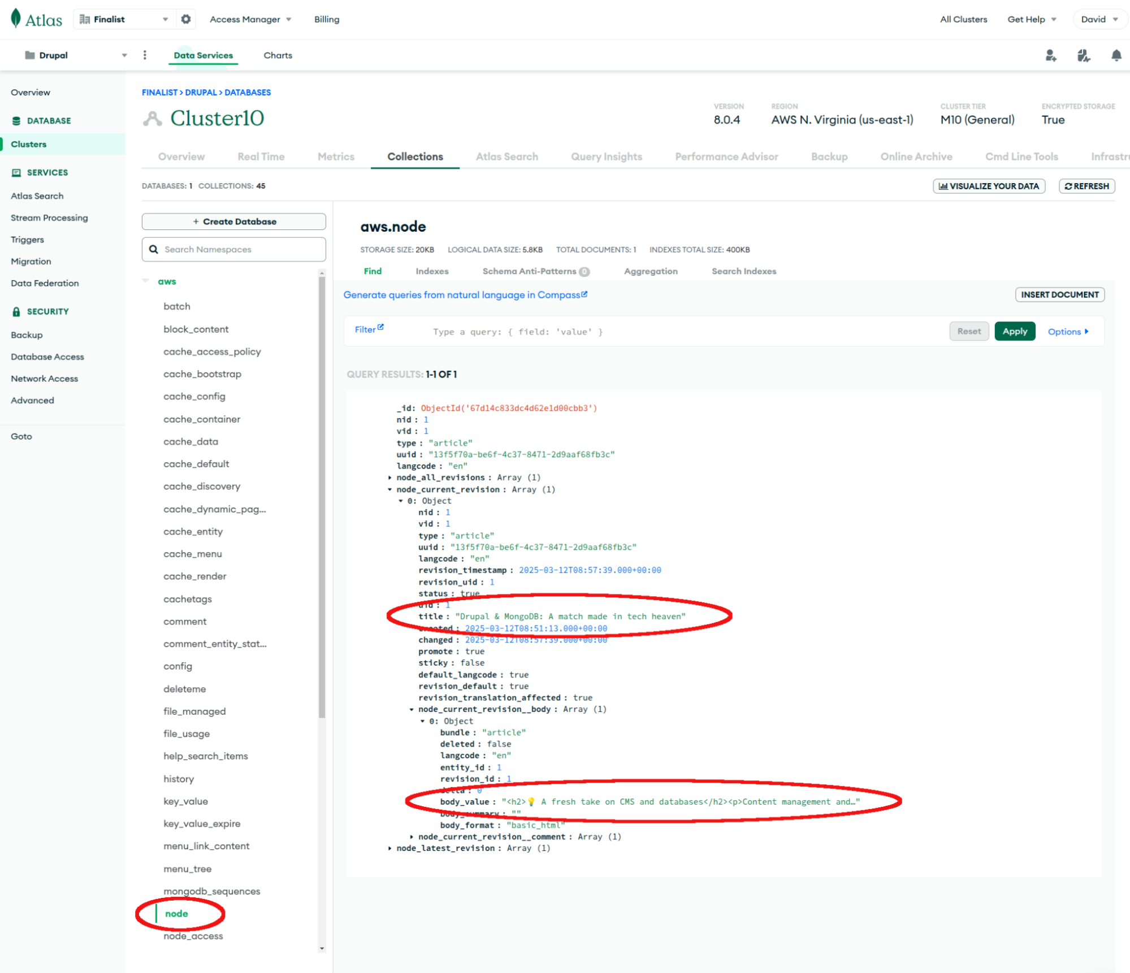Select the block_content collection
The image size is (1130, 973).
[x=196, y=329]
